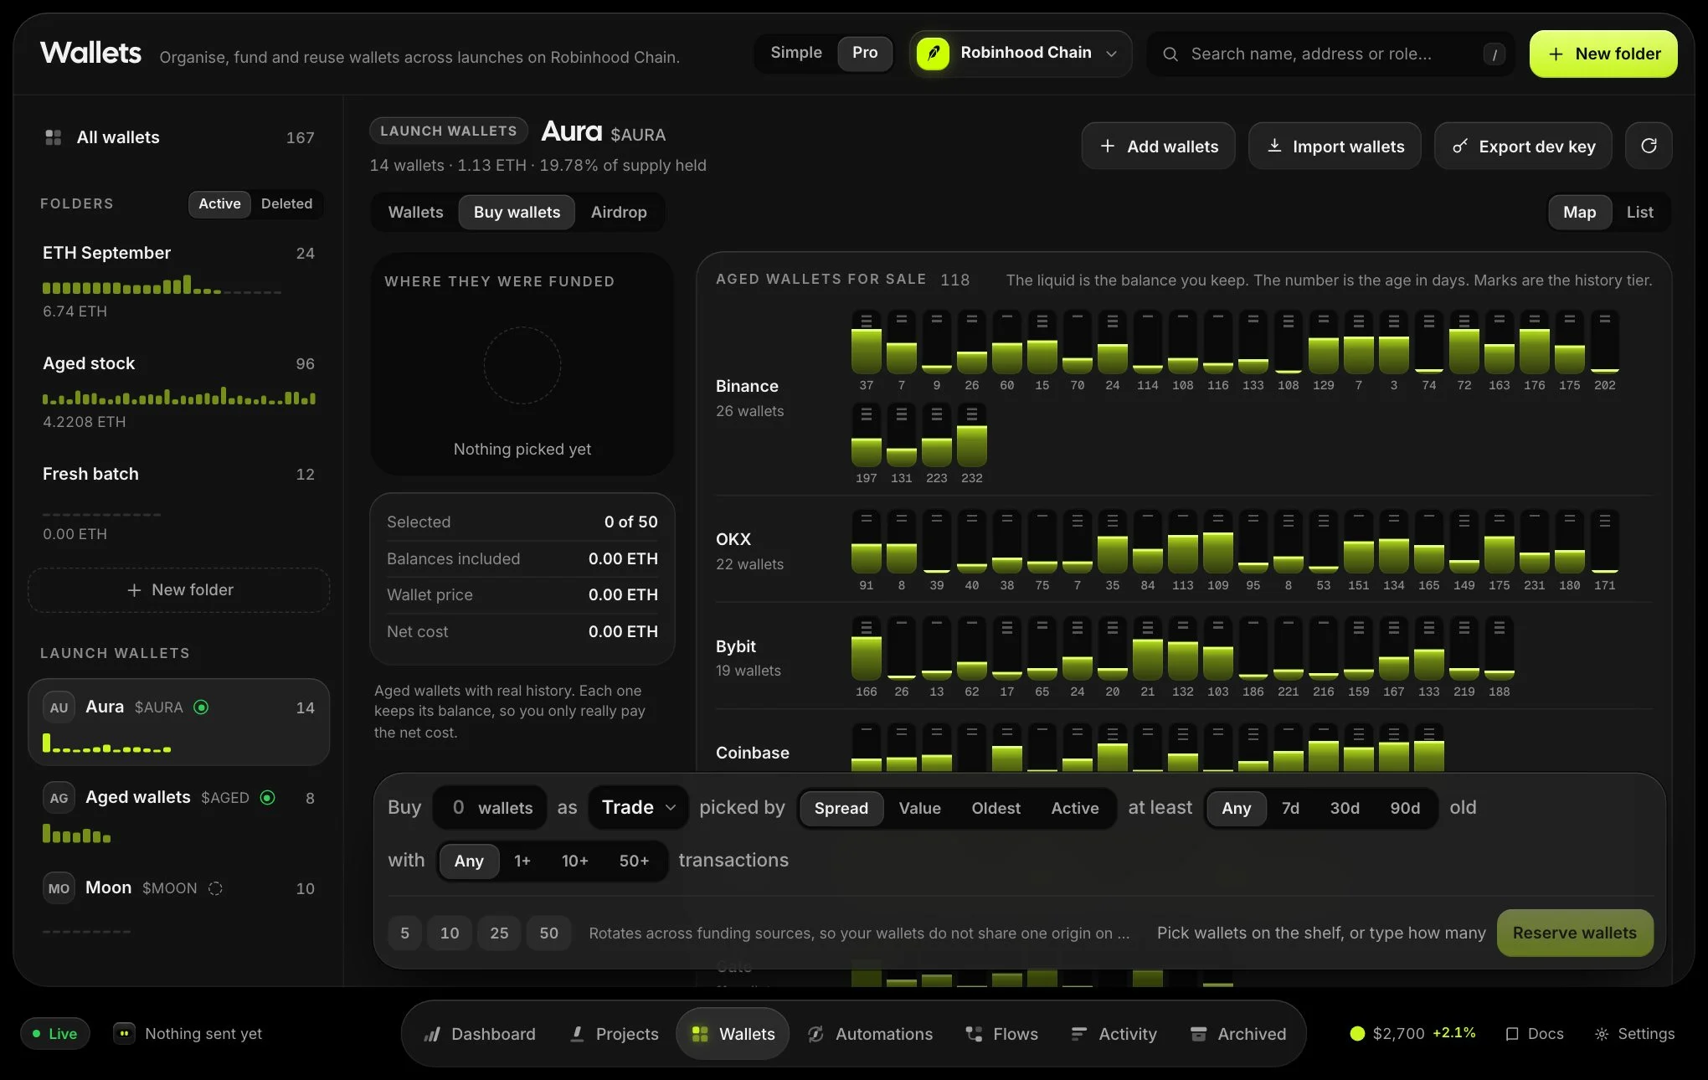Click the All wallets grid icon
This screenshot has height=1080, width=1708.
point(54,137)
